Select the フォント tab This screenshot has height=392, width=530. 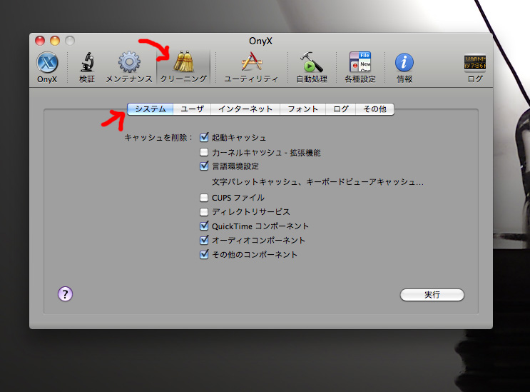[303, 109]
